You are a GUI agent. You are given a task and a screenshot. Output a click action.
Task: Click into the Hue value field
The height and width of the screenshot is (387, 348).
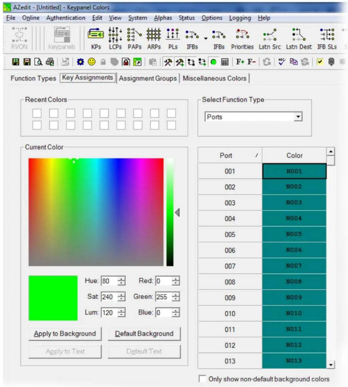(x=109, y=281)
